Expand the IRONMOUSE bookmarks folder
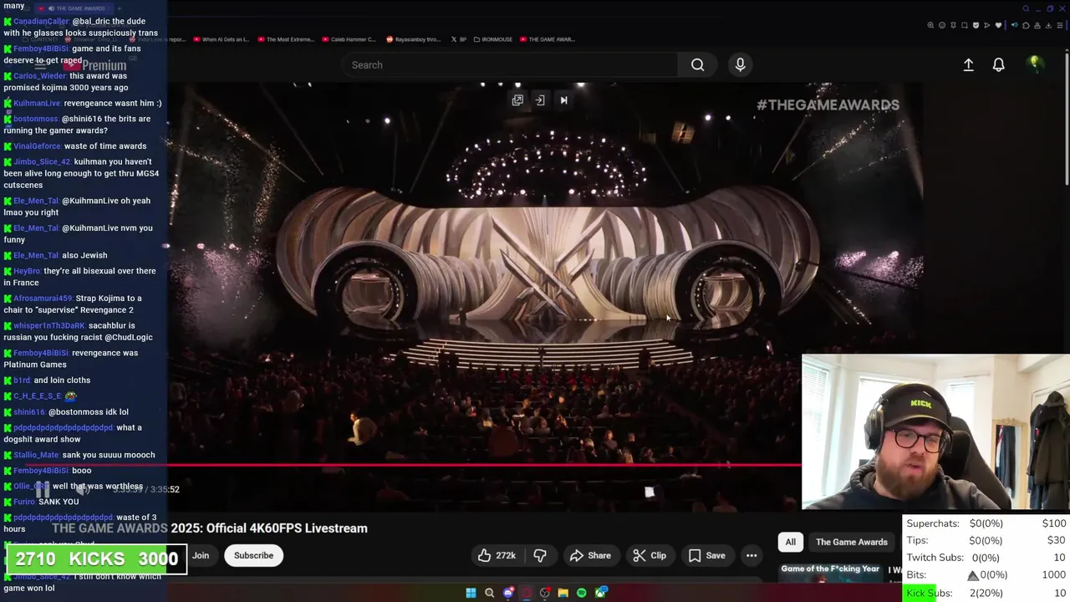 pos(493,39)
